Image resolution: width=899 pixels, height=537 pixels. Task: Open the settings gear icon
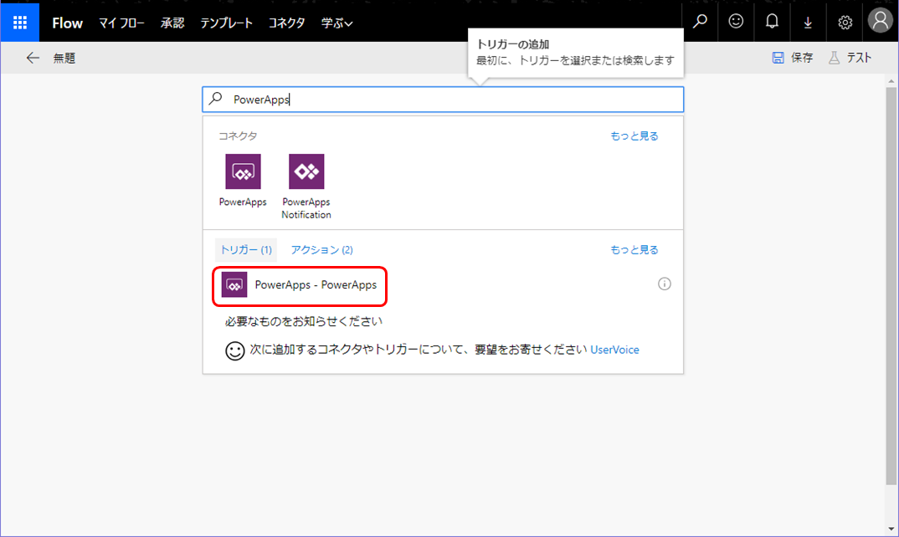point(845,22)
